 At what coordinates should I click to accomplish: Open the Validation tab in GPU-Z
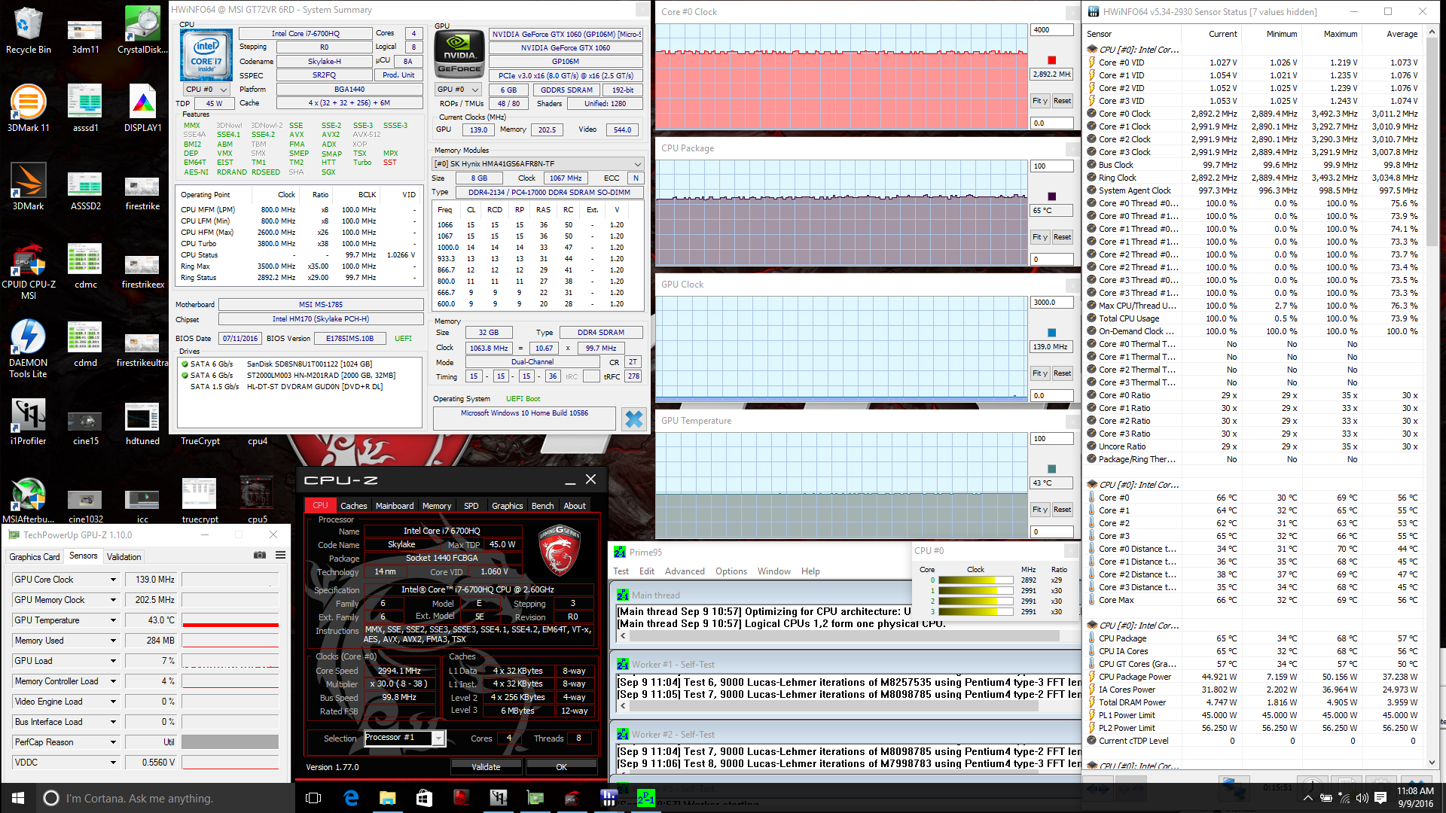(x=124, y=557)
